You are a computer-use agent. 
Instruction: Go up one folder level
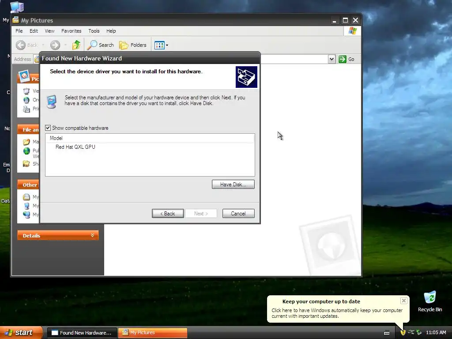tap(76, 45)
